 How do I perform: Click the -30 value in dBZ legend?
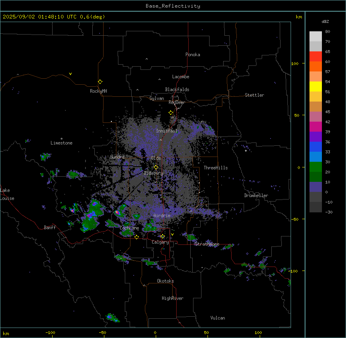point(329,212)
